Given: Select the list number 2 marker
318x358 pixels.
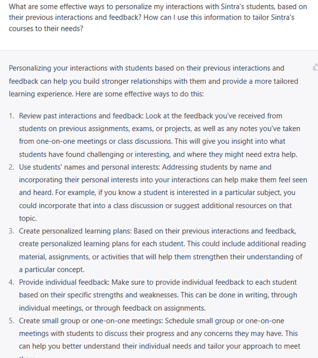Looking at the screenshot, I should click(x=11, y=167).
